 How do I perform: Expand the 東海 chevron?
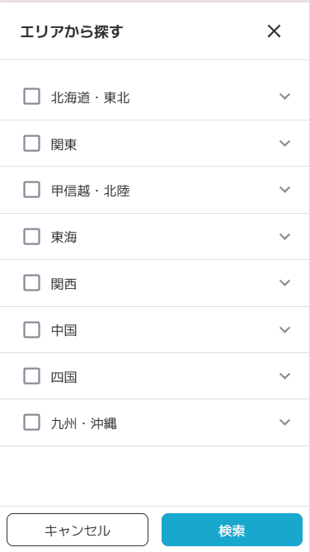(x=284, y=236)
